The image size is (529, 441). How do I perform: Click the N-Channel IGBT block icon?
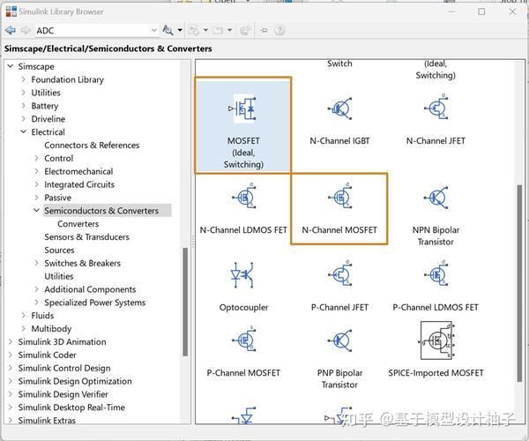pyautogui.click(x=339, y=108)
